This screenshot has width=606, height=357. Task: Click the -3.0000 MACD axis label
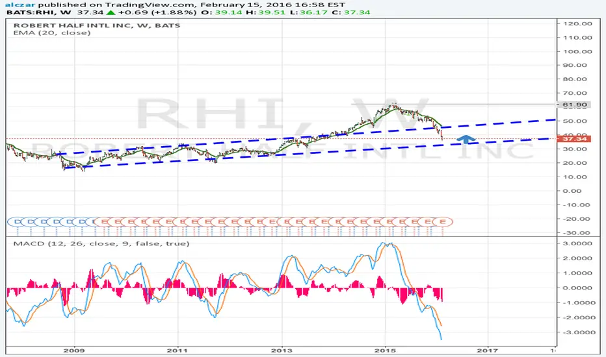pos(578,332)
